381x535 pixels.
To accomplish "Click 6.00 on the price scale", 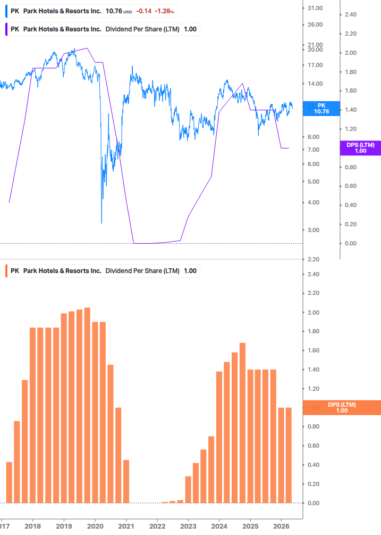I will [x=313, y=164].
